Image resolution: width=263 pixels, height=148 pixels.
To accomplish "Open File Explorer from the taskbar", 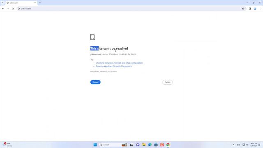I will click(144, 145).
